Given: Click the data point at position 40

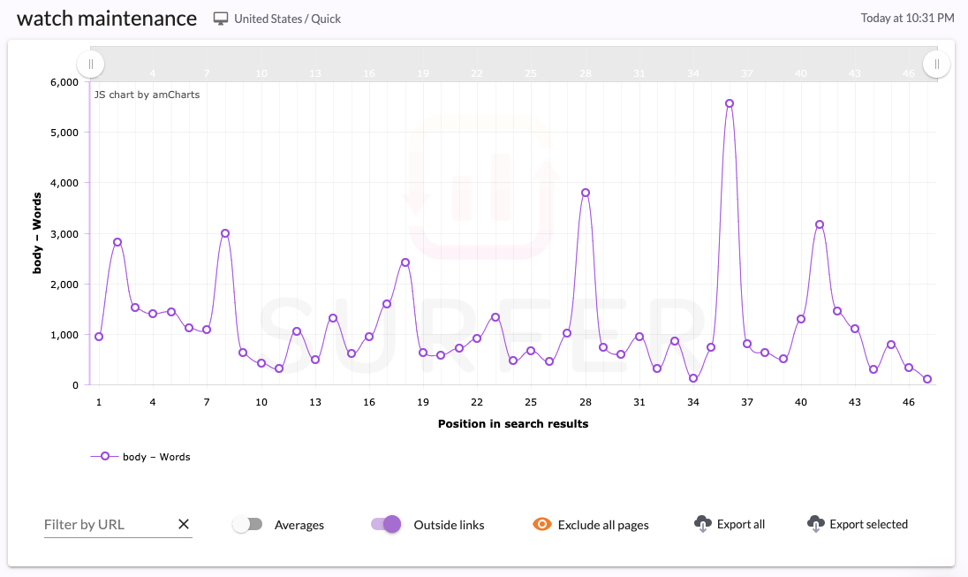Looking at the screenshot, I should click(x=801, y=319).
